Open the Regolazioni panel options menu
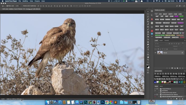 (185, 71)
